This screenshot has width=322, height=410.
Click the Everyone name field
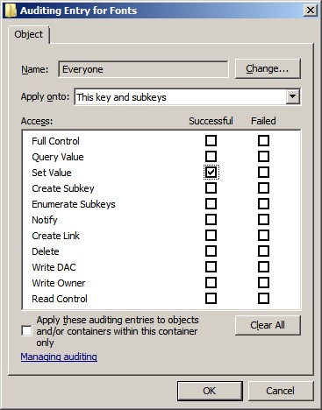(143, 69)
